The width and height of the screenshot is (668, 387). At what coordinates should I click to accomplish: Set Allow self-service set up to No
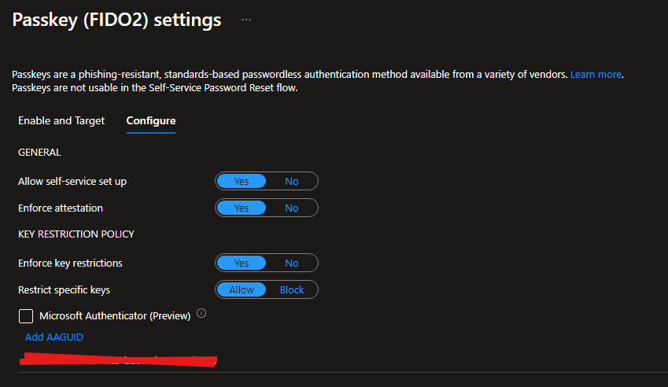point(292,182)
